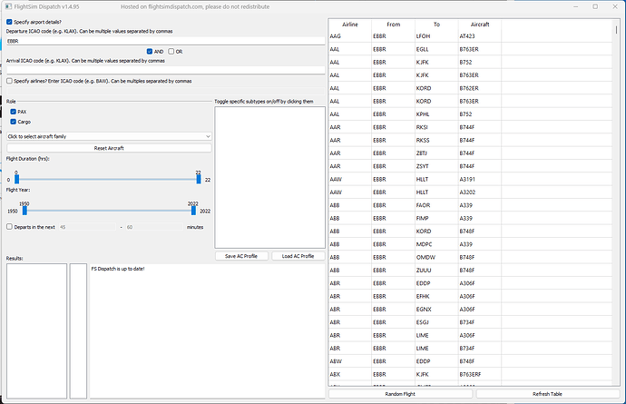Click Load AC Profile button

click(298, 256)
